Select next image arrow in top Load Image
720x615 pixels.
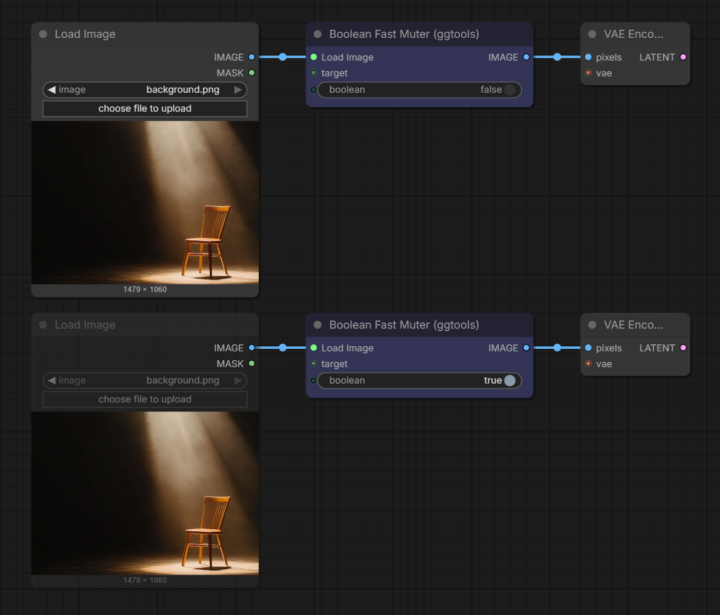pos(238,90)
